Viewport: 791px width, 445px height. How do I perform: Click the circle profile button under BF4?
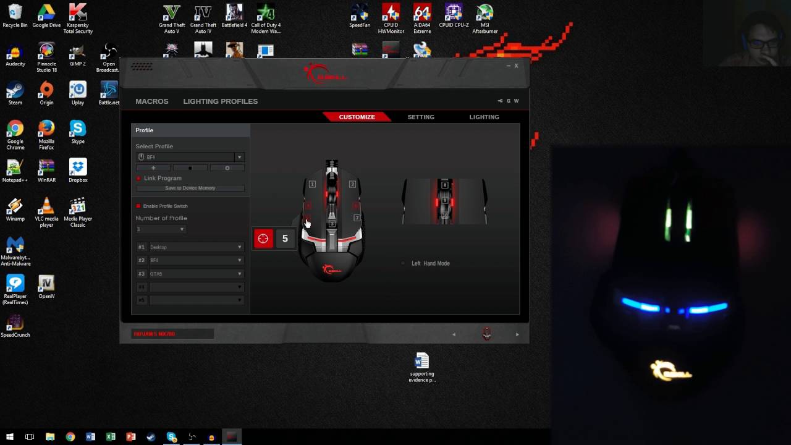coord(227,168)
